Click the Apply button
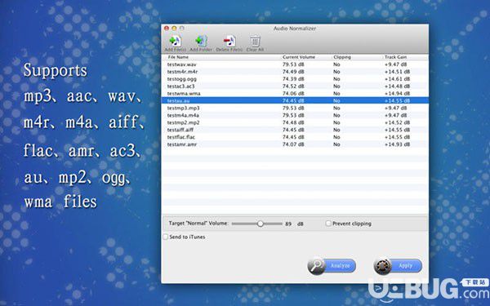The image size is (490, 306). 398,266
